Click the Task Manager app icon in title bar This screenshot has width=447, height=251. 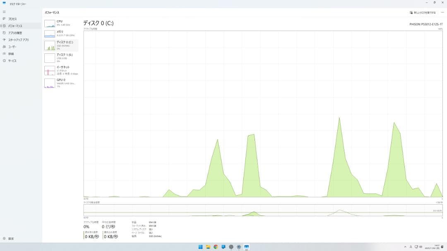pos(4,2)
